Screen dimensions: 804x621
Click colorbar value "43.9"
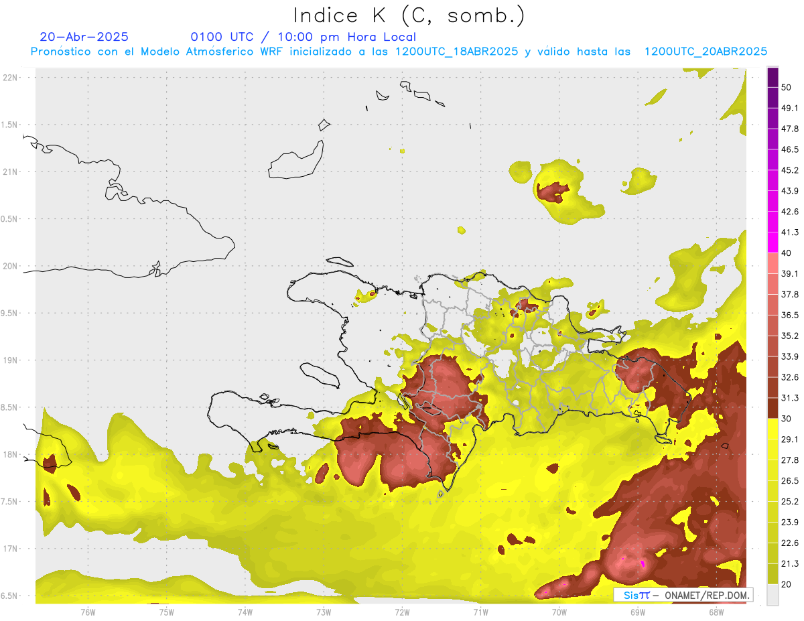coord(790,191)
